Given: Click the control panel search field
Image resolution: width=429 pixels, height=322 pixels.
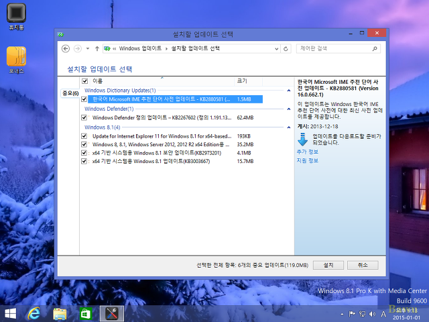Looking at the screenshot, I should tap(338, 49).
